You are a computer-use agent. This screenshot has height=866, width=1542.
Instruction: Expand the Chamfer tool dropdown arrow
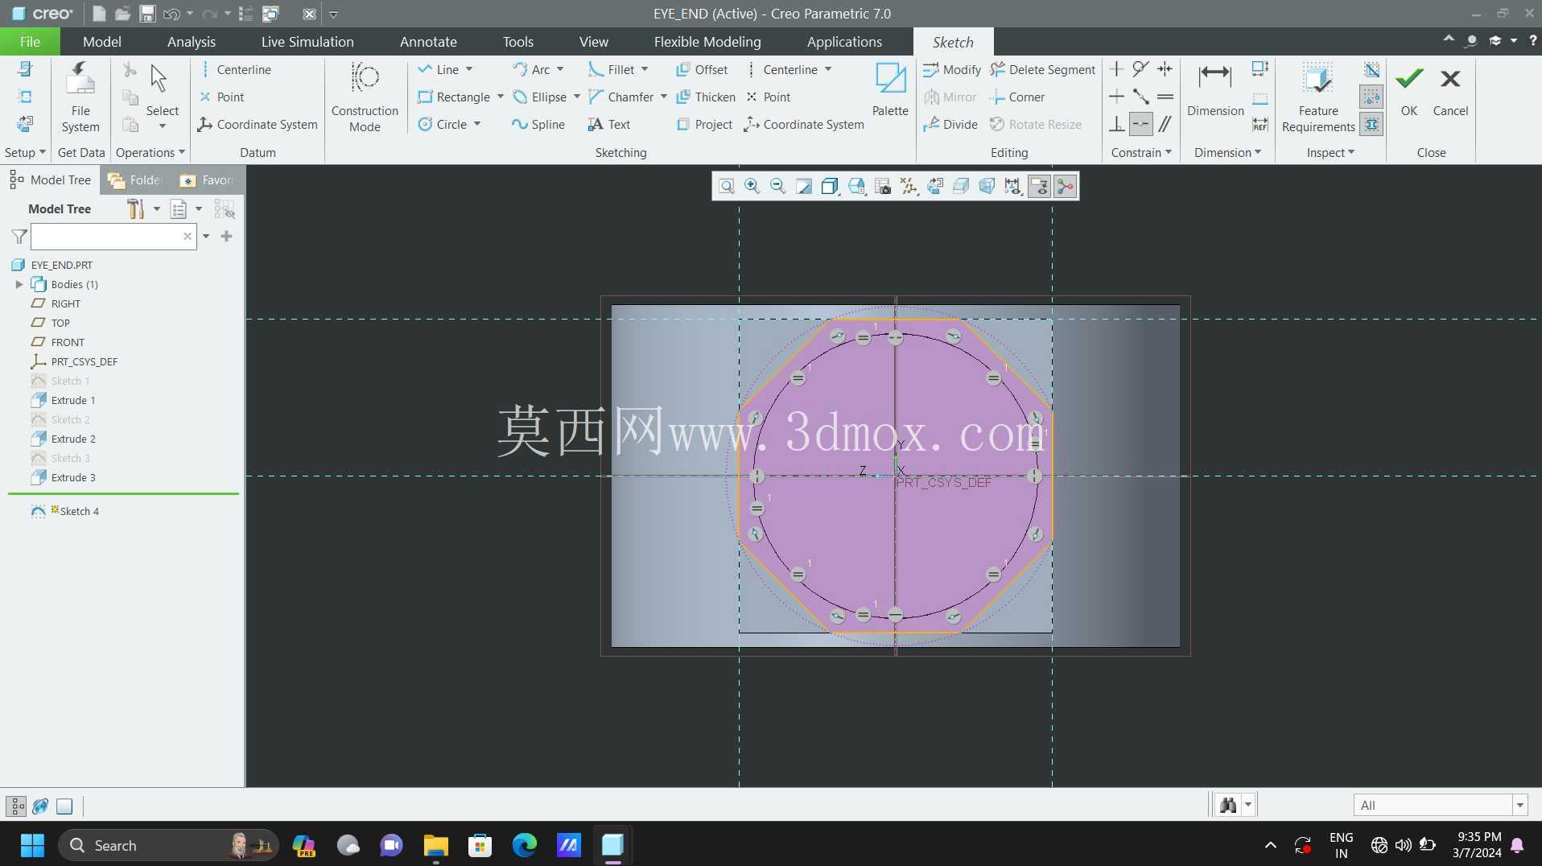click(x=664, y=97)
